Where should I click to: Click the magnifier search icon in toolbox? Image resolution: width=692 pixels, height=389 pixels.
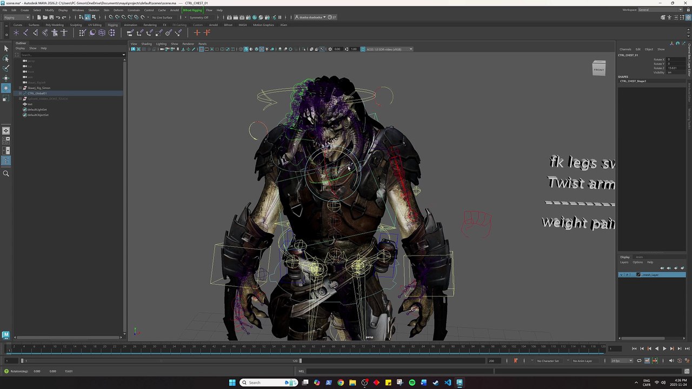pyautogui.click(x=6, y=173)
